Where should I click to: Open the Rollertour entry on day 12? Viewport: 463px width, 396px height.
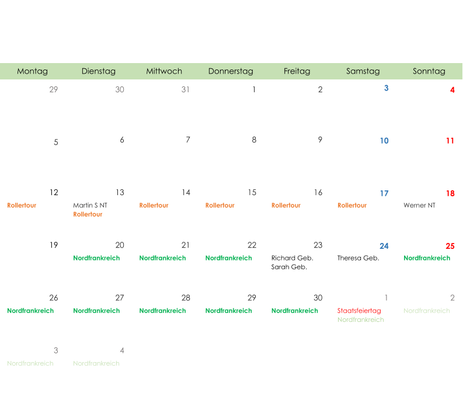coord(22,205)
